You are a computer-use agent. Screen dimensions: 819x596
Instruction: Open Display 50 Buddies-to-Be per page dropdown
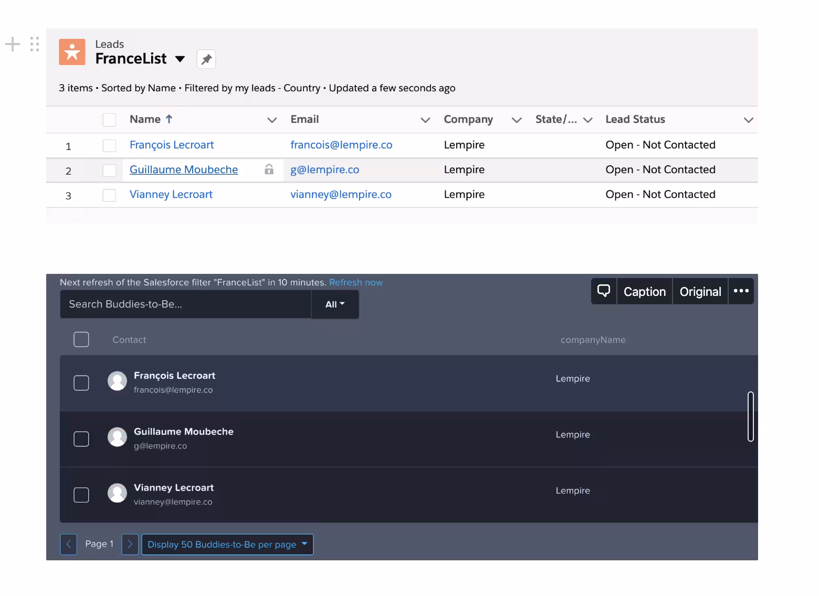pos(227,544)
